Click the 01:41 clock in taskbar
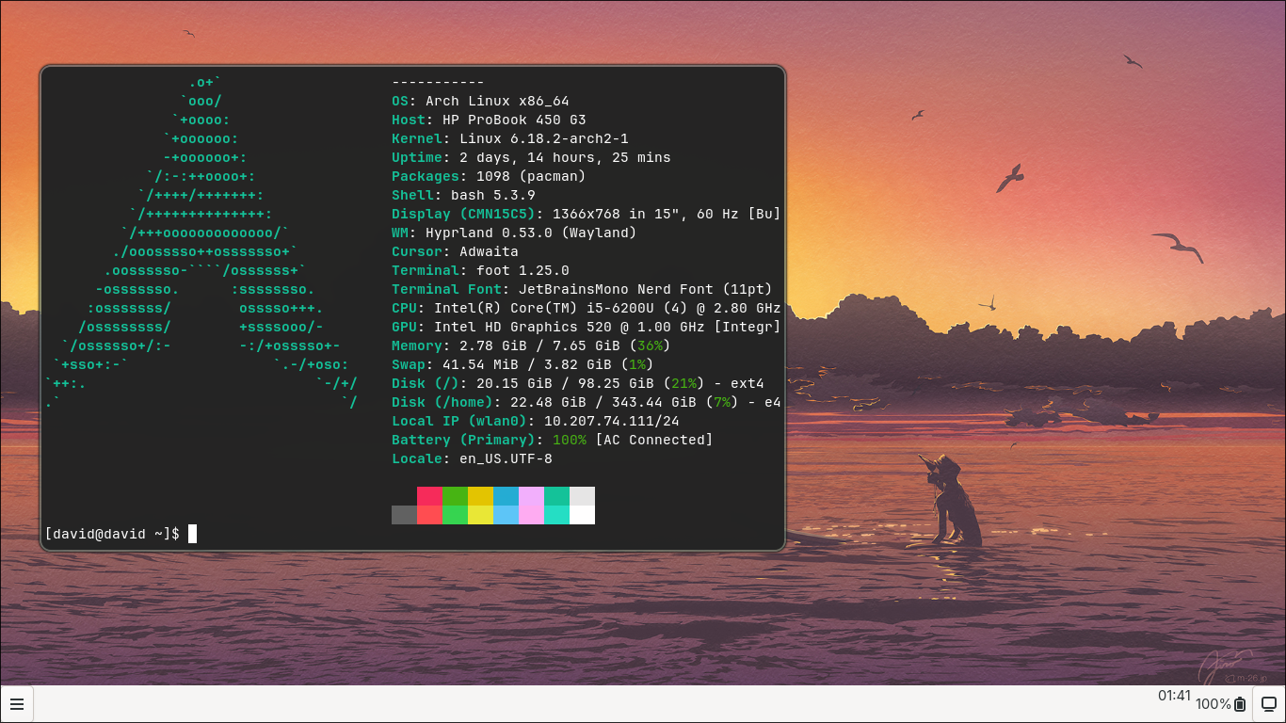Viewport: 1286px width, 723px height. click(1175, 697)
